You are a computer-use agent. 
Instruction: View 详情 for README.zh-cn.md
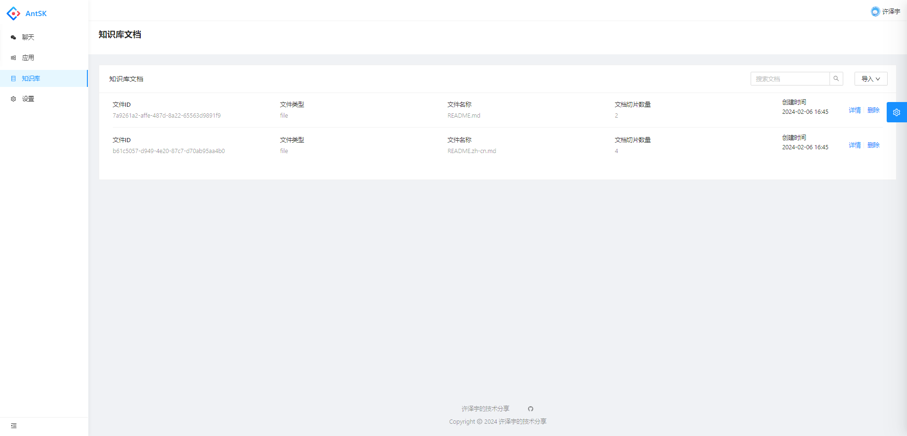pyautogui.click(x=854, y=145)
